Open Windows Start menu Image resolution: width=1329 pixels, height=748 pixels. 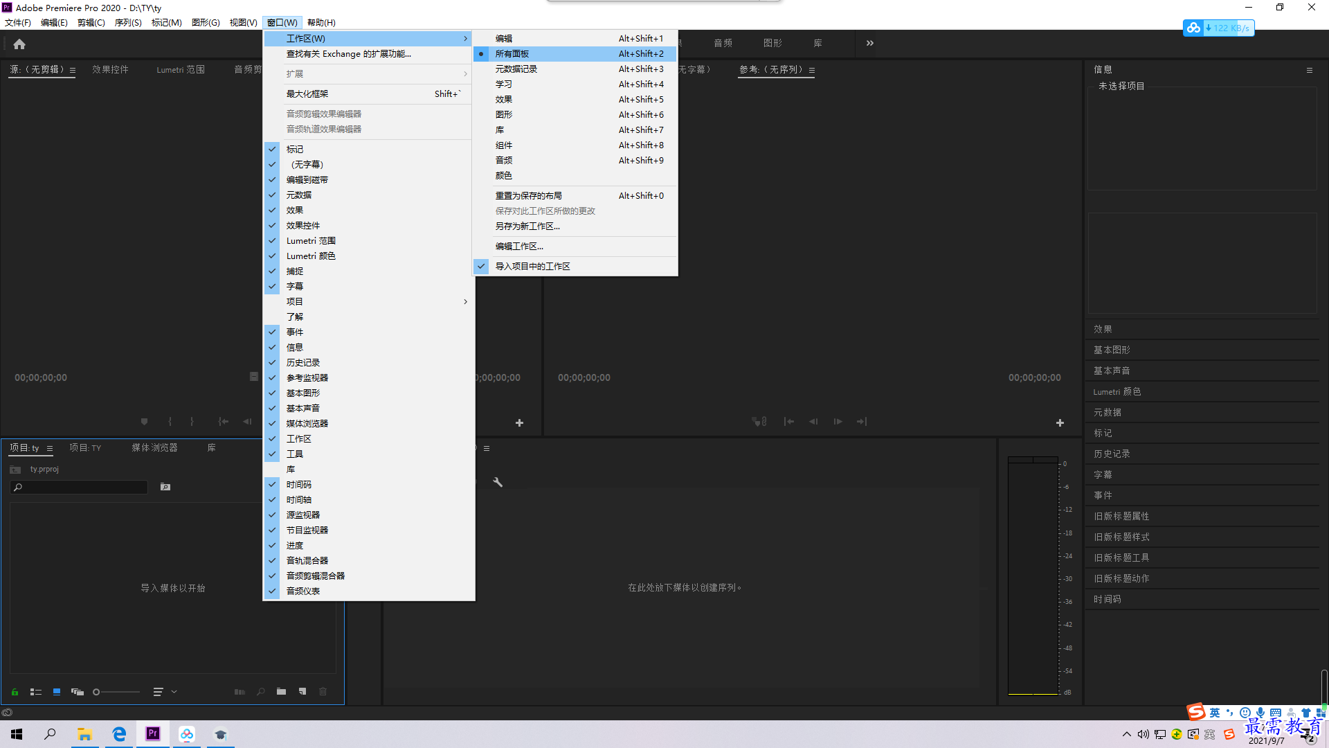pos(17,734)
